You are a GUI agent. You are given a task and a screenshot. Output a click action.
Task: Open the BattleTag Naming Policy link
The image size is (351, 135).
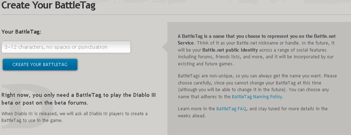(x=257, y=97)
